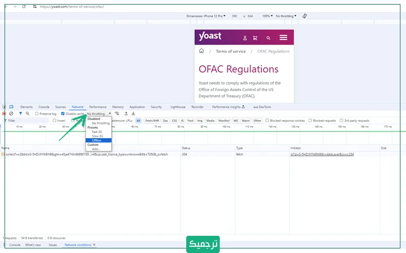Toggle the network filter funnel icon
This screenshot has width=406, height=253.
[x=20, y=113]
